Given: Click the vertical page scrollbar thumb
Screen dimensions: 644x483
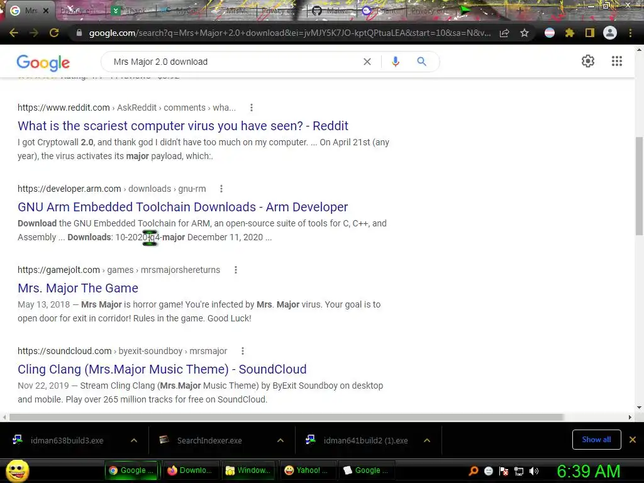Looking at the screenshot, I should click(639, 186).
